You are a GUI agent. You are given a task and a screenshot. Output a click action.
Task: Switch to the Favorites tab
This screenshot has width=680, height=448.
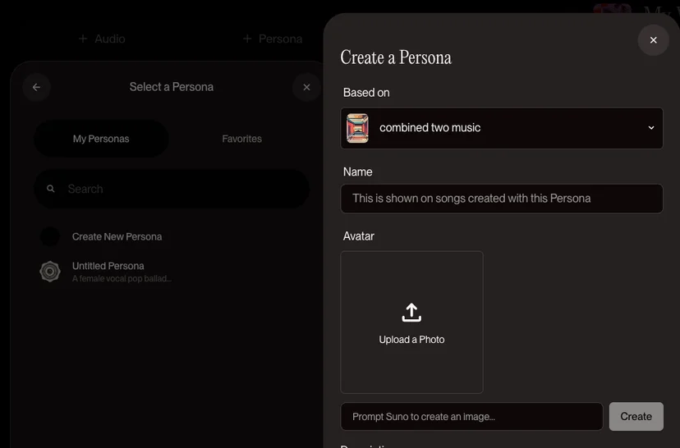pos(241,139)
